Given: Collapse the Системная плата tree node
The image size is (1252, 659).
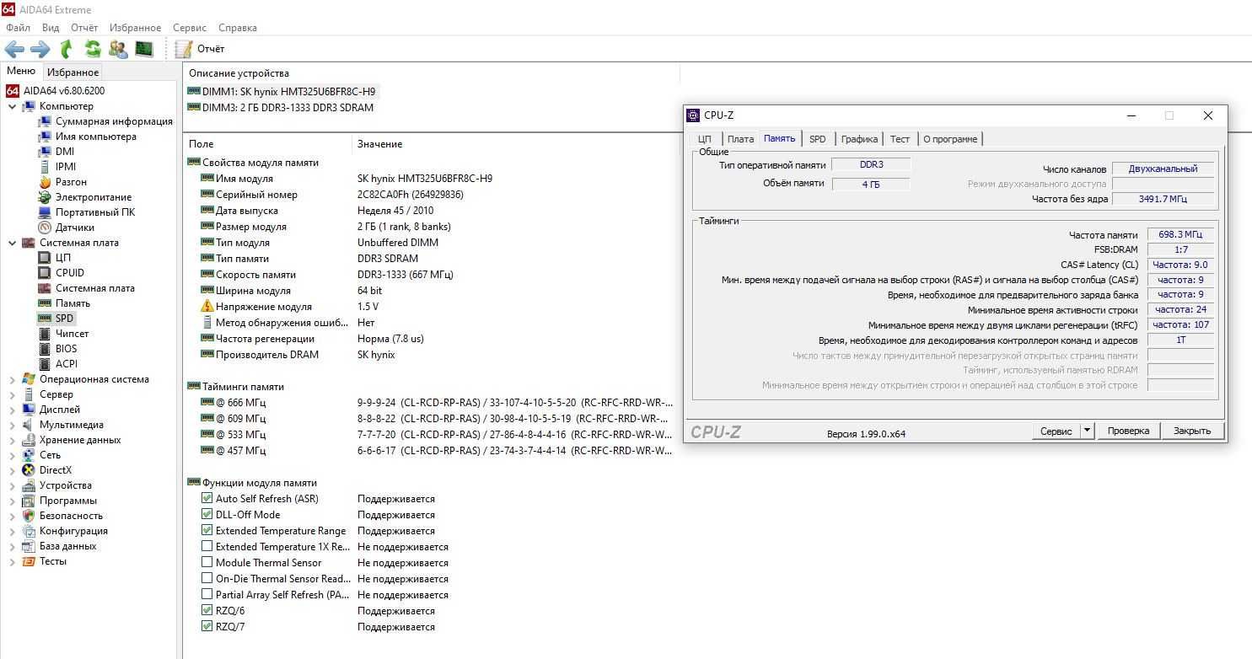Looking at the screenshot, I should click(x=12, y=243).
